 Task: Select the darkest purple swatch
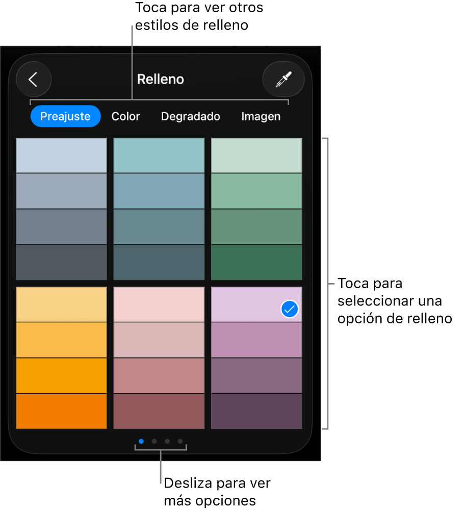(256, 411)
